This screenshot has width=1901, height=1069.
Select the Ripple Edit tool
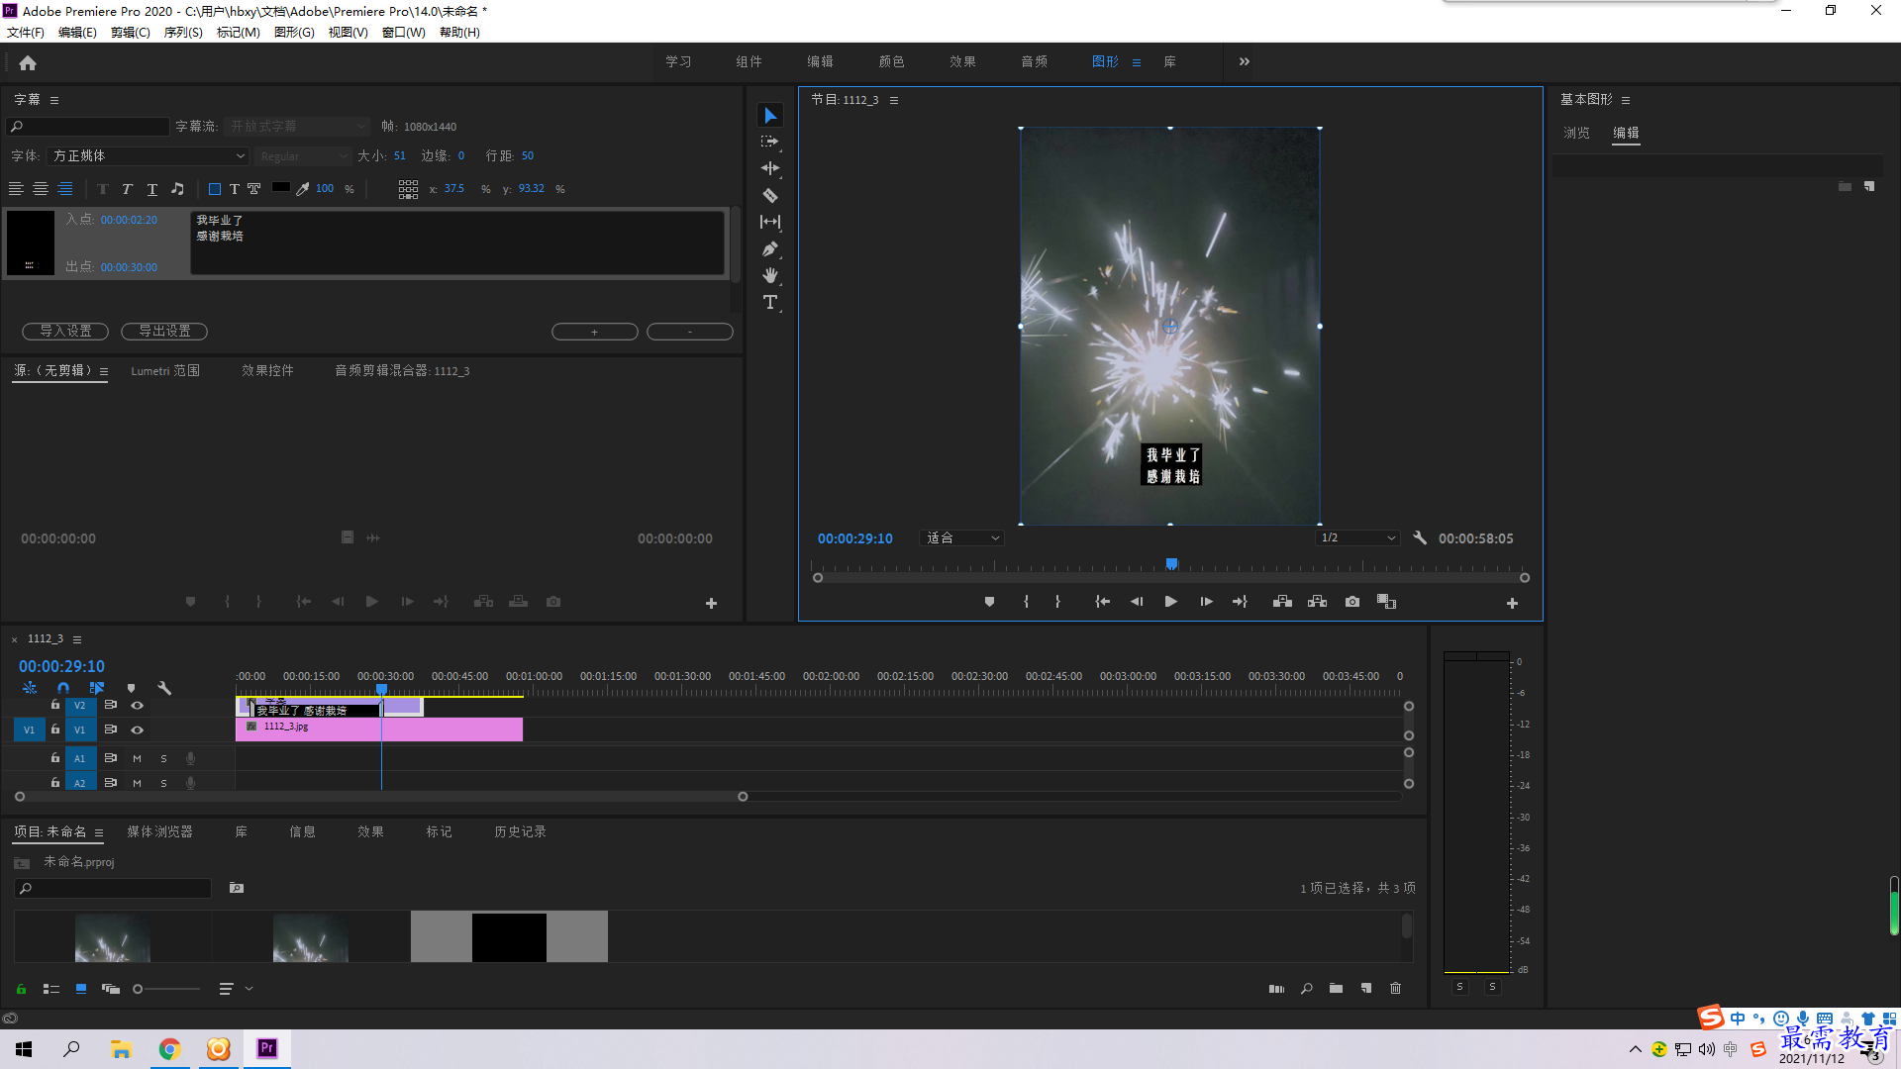pos(770,168)
